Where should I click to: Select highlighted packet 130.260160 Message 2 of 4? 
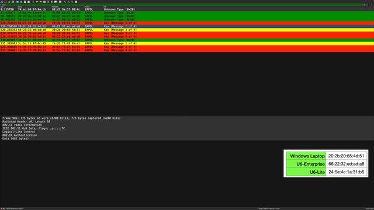pos(187,26)
